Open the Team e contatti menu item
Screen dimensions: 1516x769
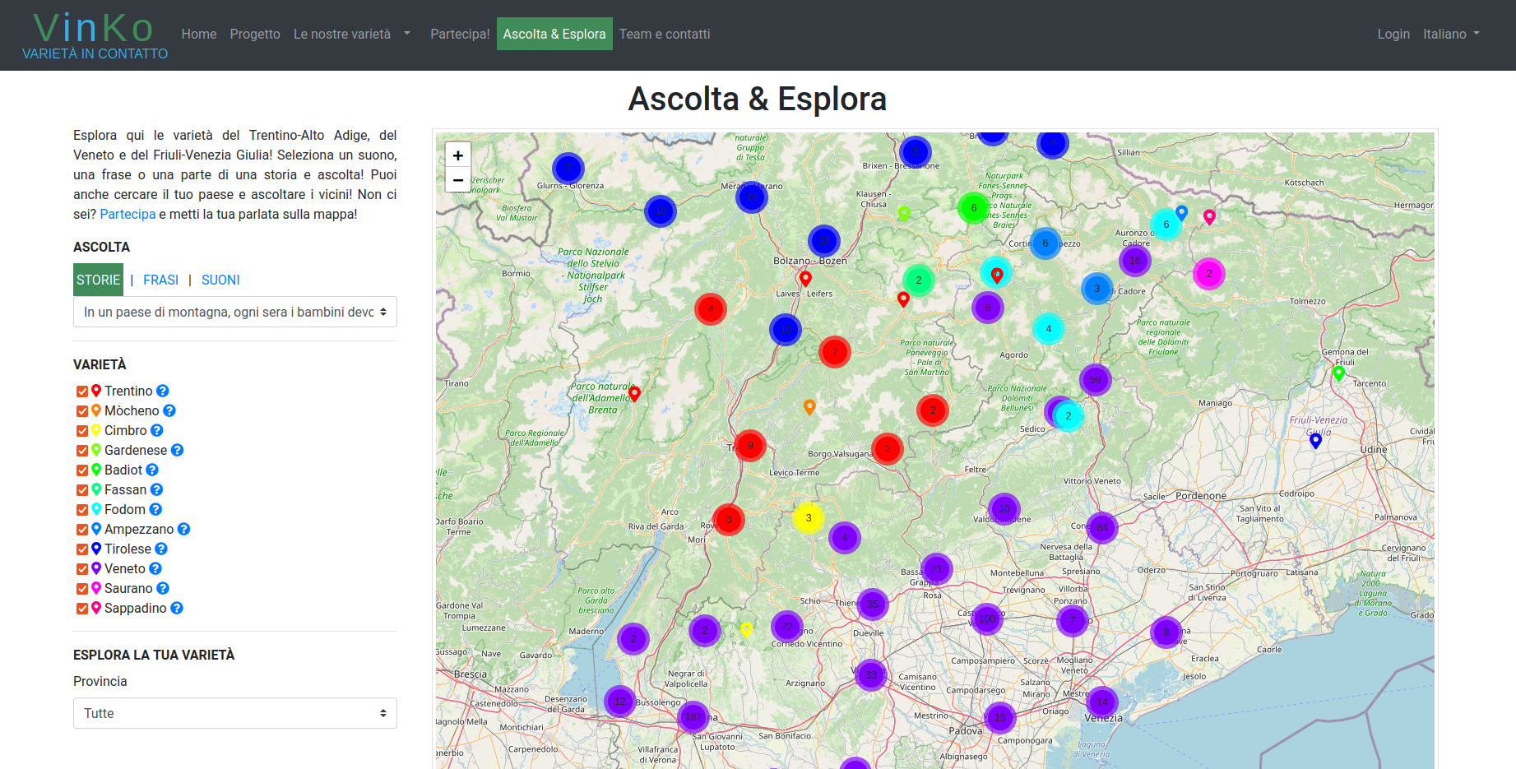664,34
